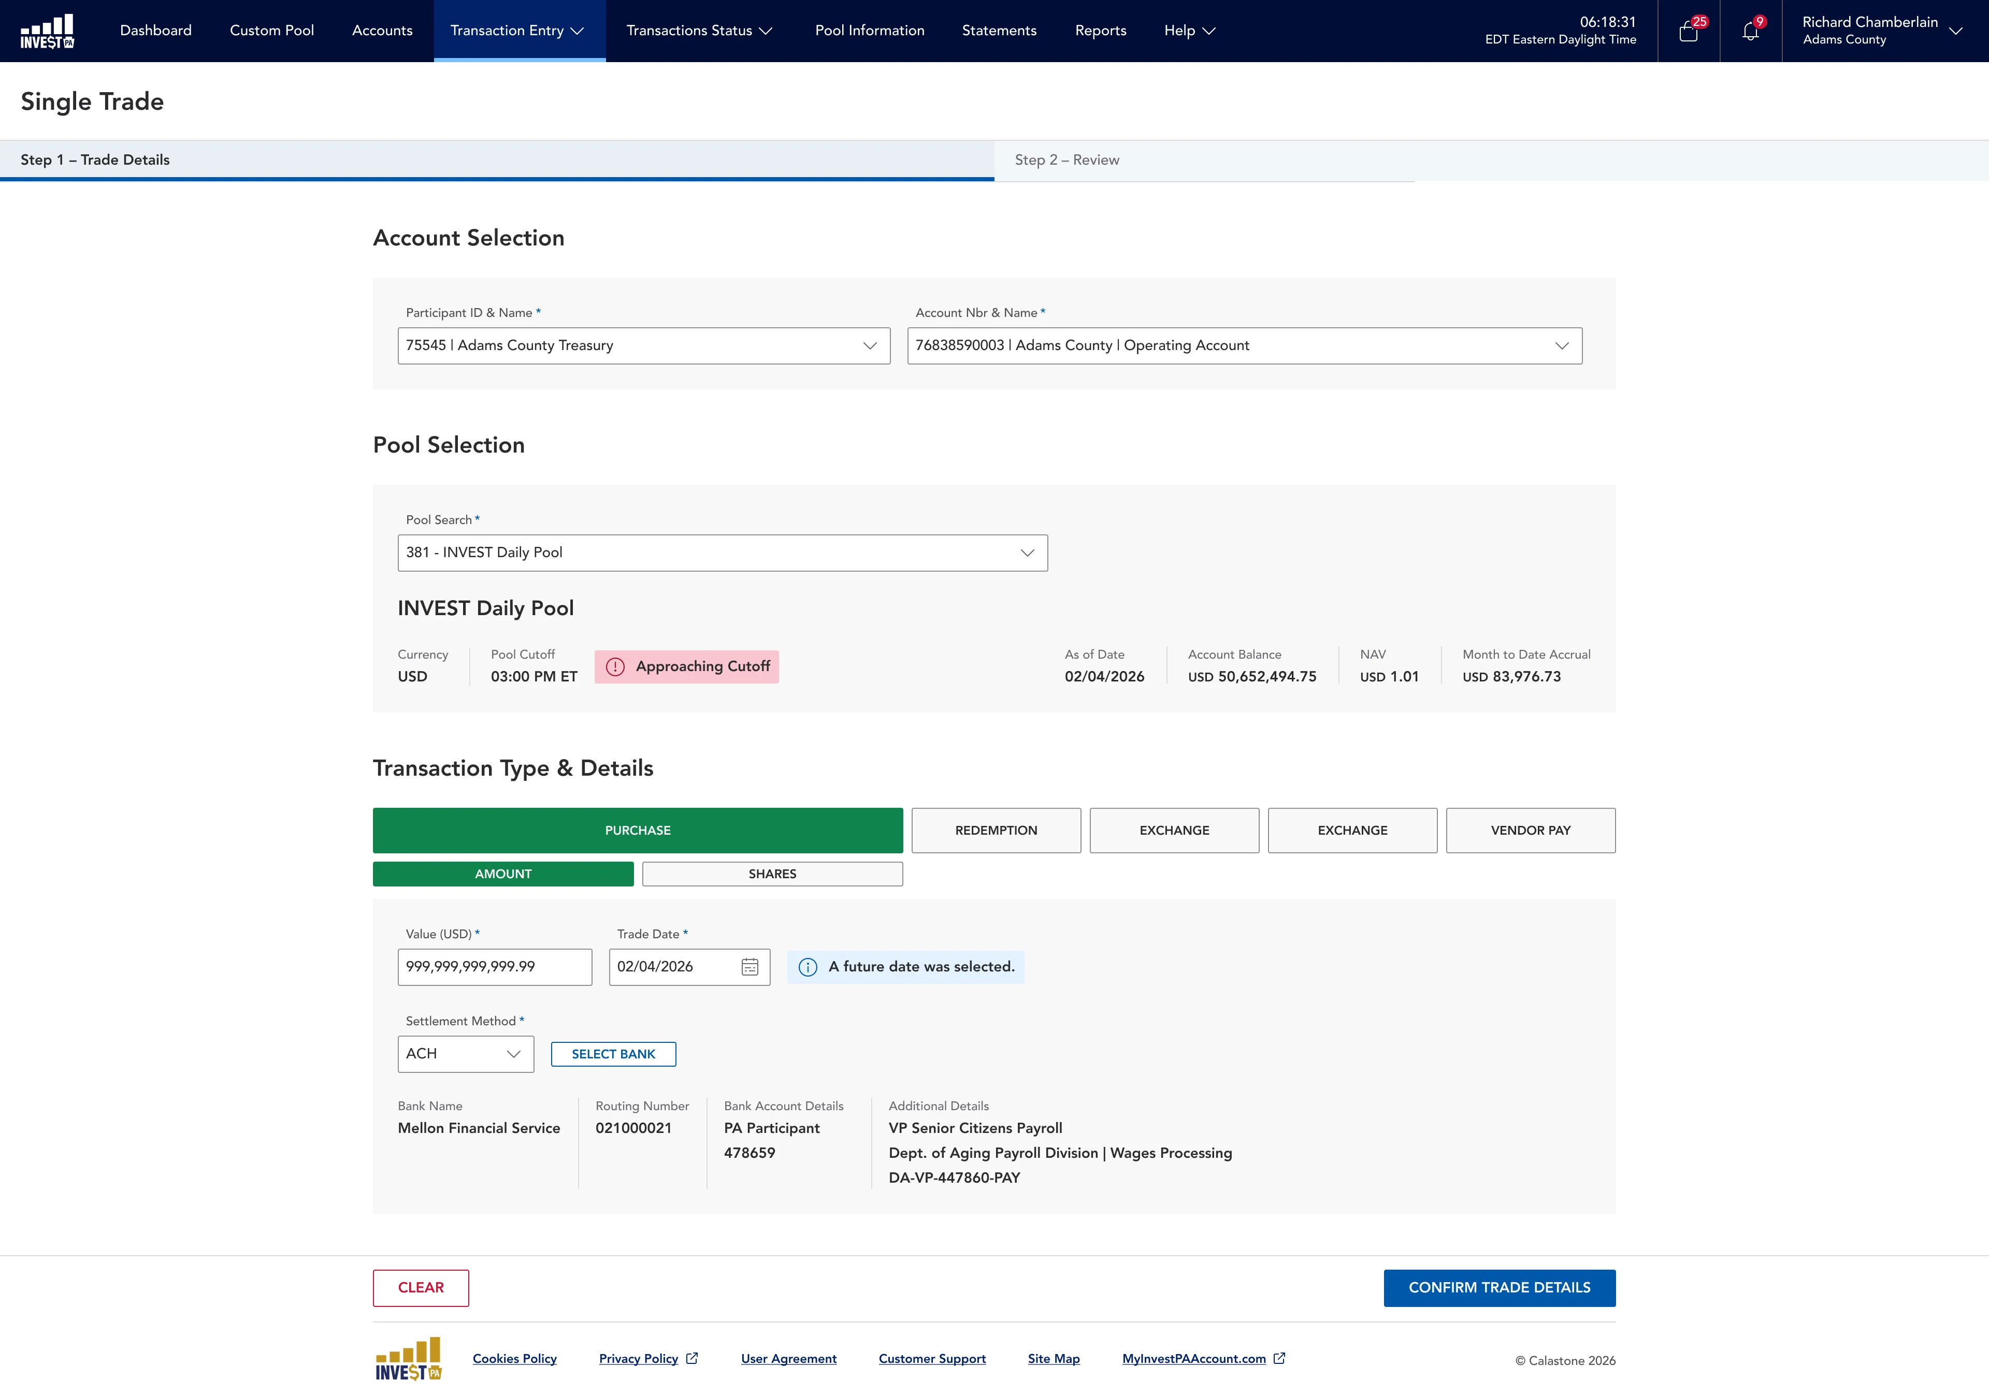Open the User Agreement link
The image size is (1989, 1396).
pyautogui.click(x=788, y=1359)
